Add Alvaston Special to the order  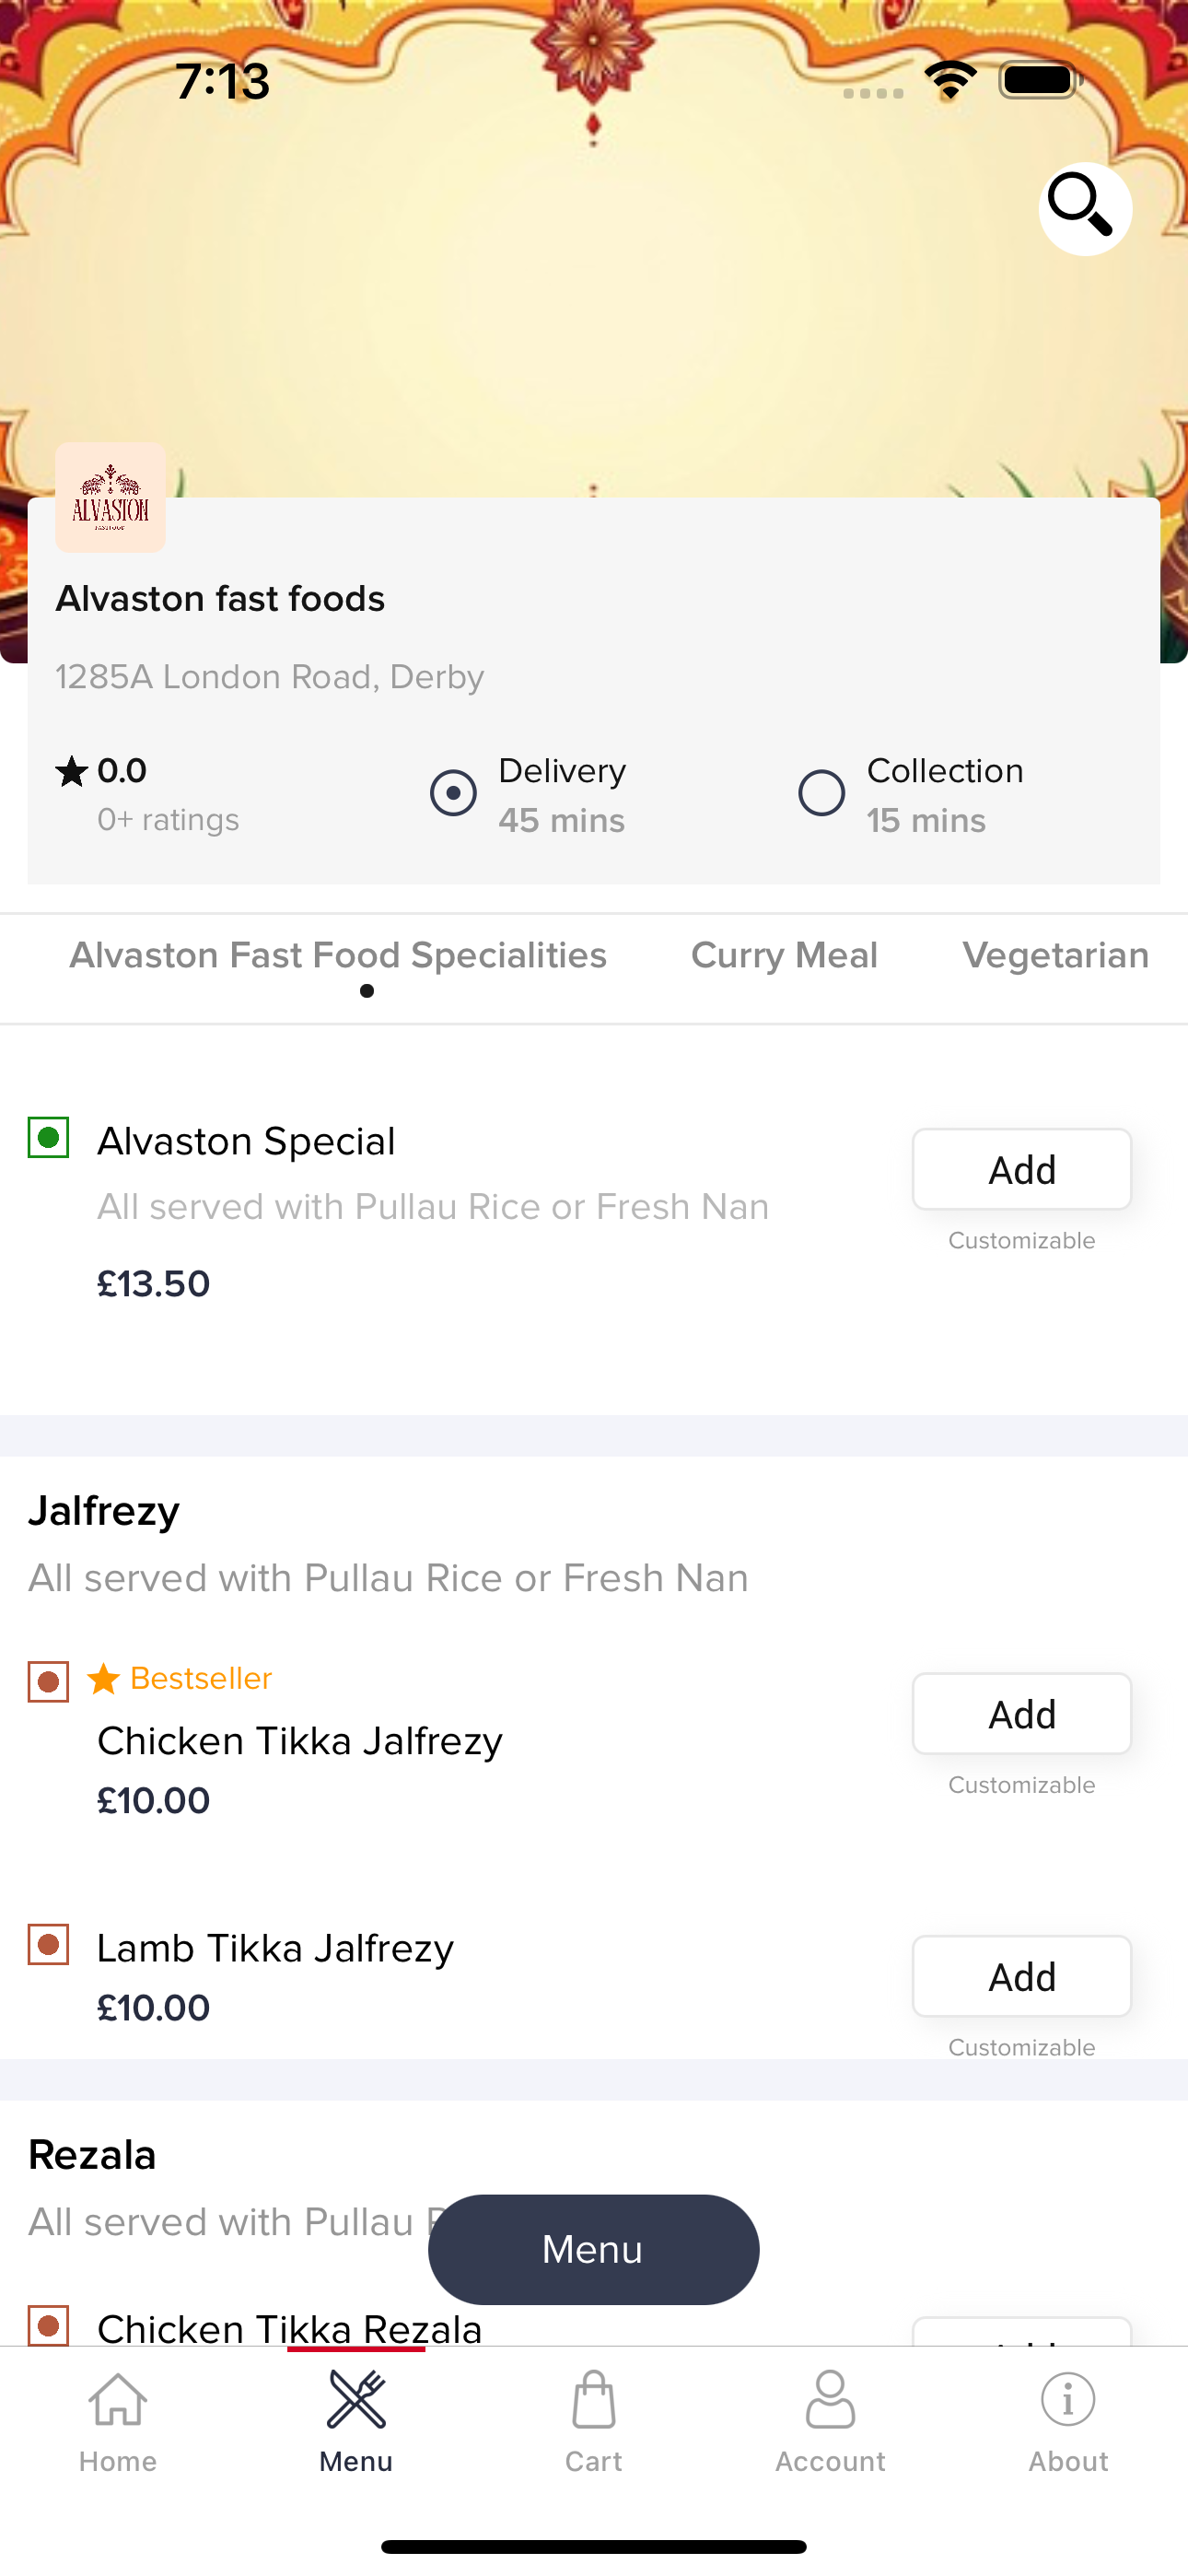click(x=1021, y=1169)
